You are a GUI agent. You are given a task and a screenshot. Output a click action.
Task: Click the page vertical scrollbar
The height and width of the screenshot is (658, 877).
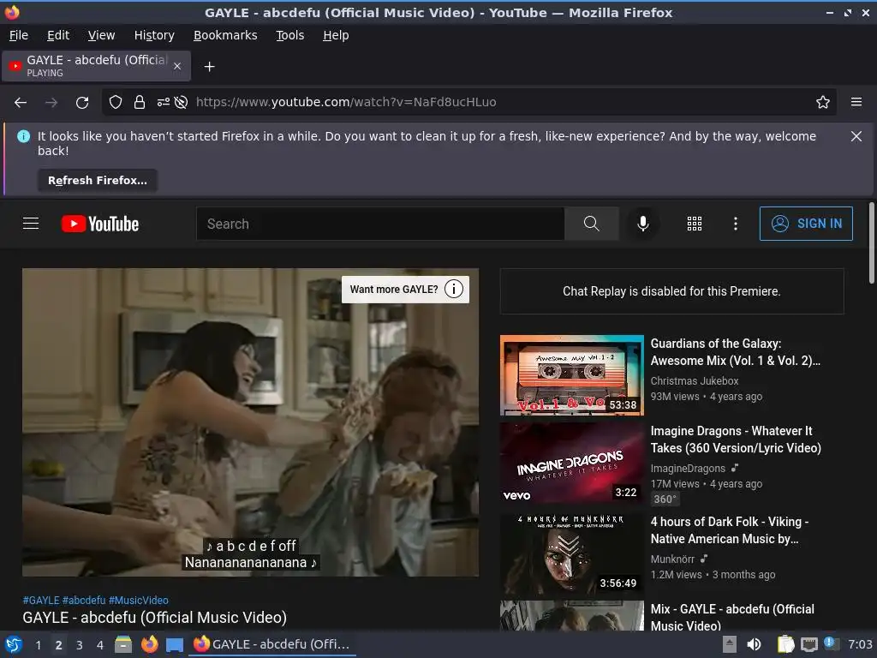[x=871, y=242]
